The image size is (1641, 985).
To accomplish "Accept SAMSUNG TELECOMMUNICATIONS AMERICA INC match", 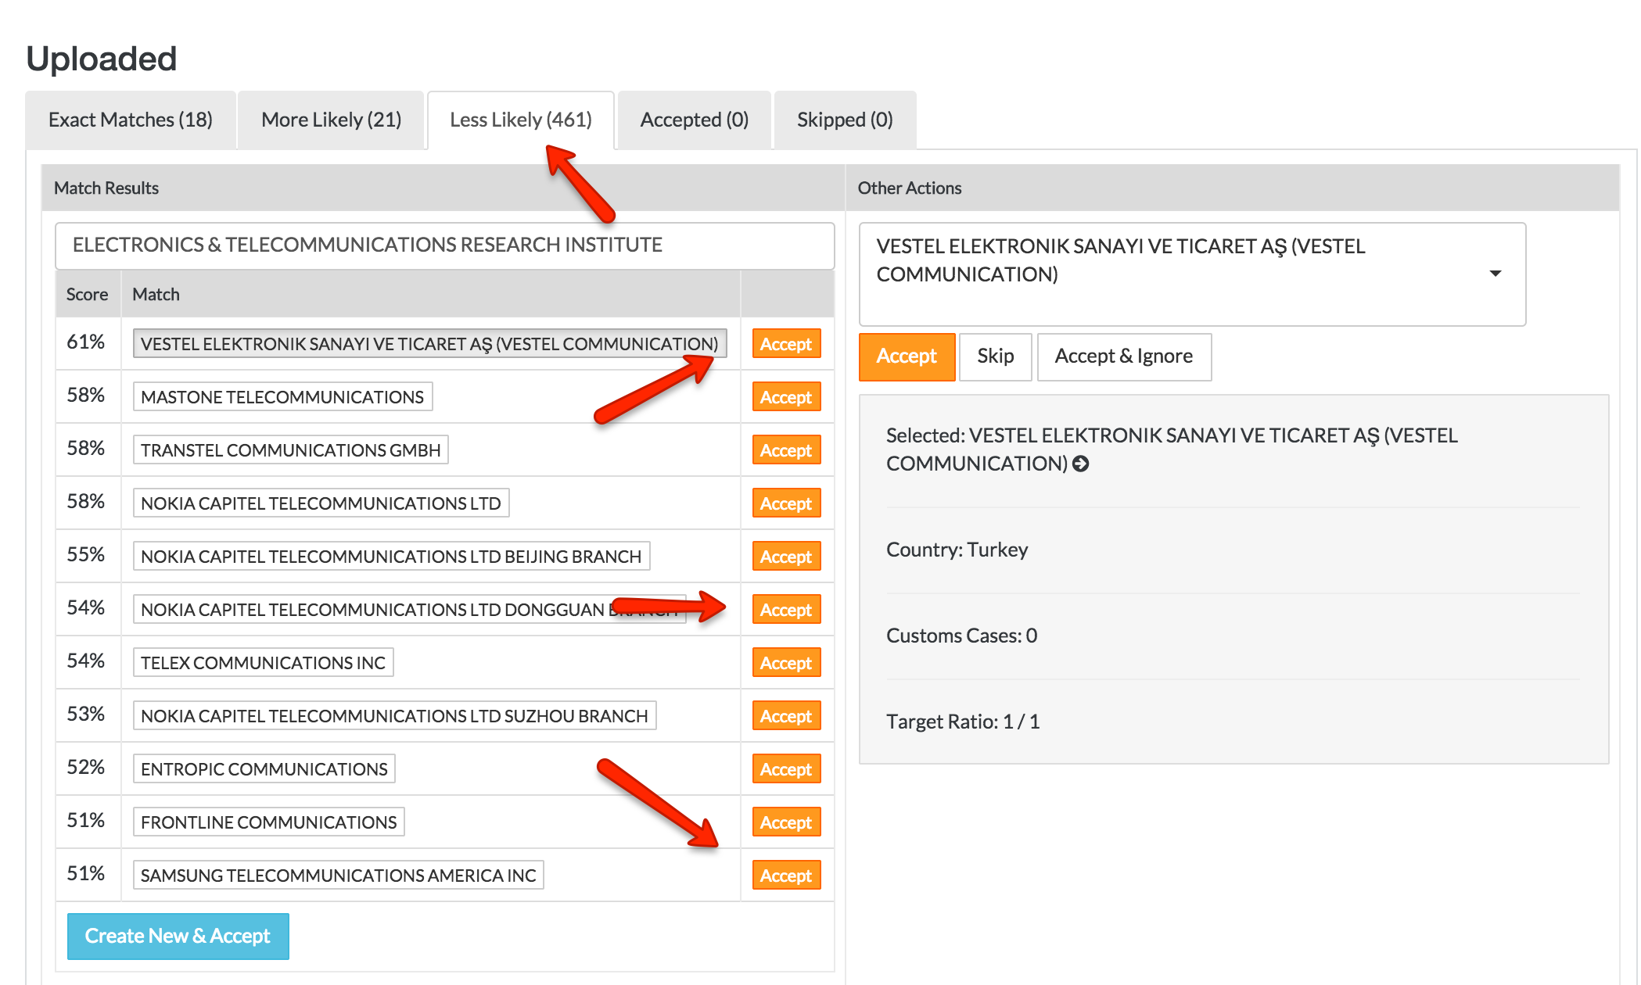I will pos(785,876).
